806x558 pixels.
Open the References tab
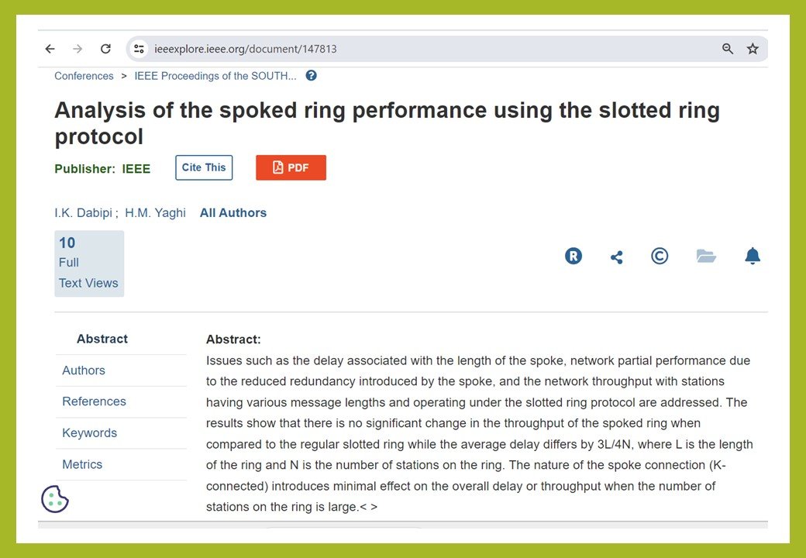coord(94,401)
